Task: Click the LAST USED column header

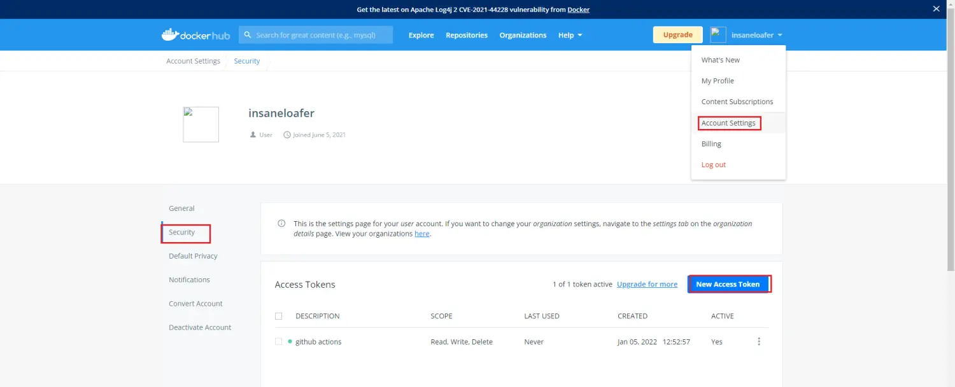Action: [542, 316]
